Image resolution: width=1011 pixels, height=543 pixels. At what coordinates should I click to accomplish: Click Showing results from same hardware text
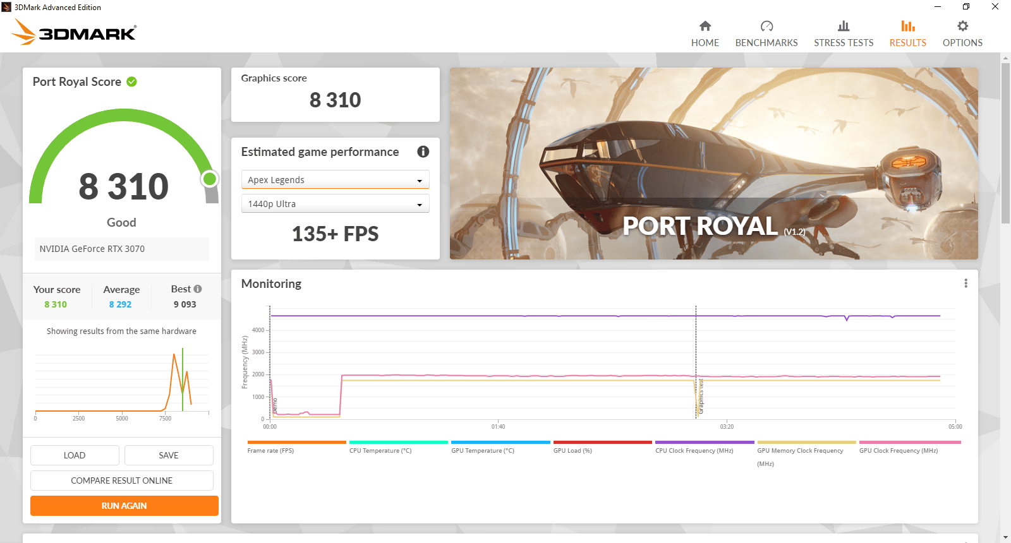tap(121, 331)
